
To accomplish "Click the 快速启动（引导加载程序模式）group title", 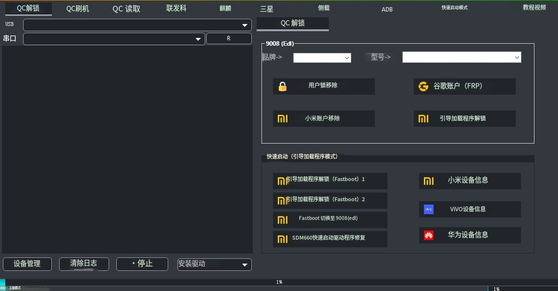I will click(x=302, y=157).
